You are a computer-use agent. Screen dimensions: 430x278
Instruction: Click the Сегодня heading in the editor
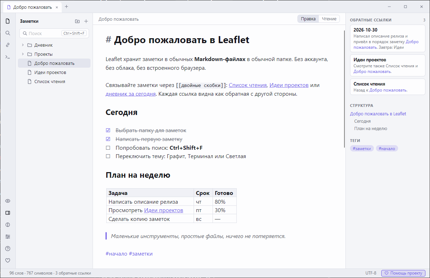(x=121, y=112)
